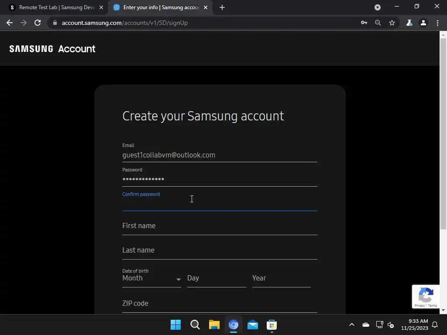Click the address bar URL

[x=124, y=23]
